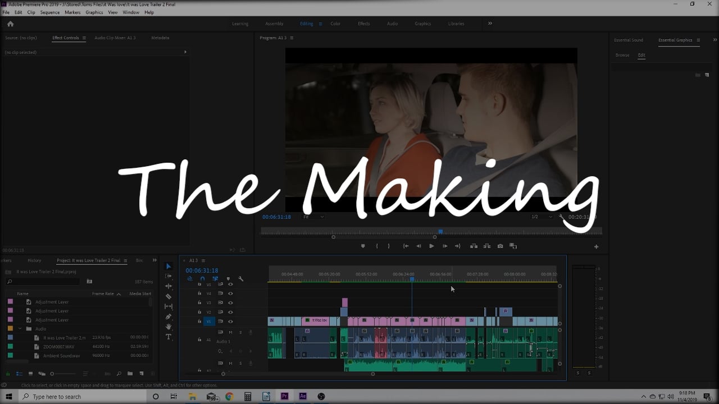Viewport: 719px width, 404px height.
Task: Click the Extract button
Action: pos(486,246)
